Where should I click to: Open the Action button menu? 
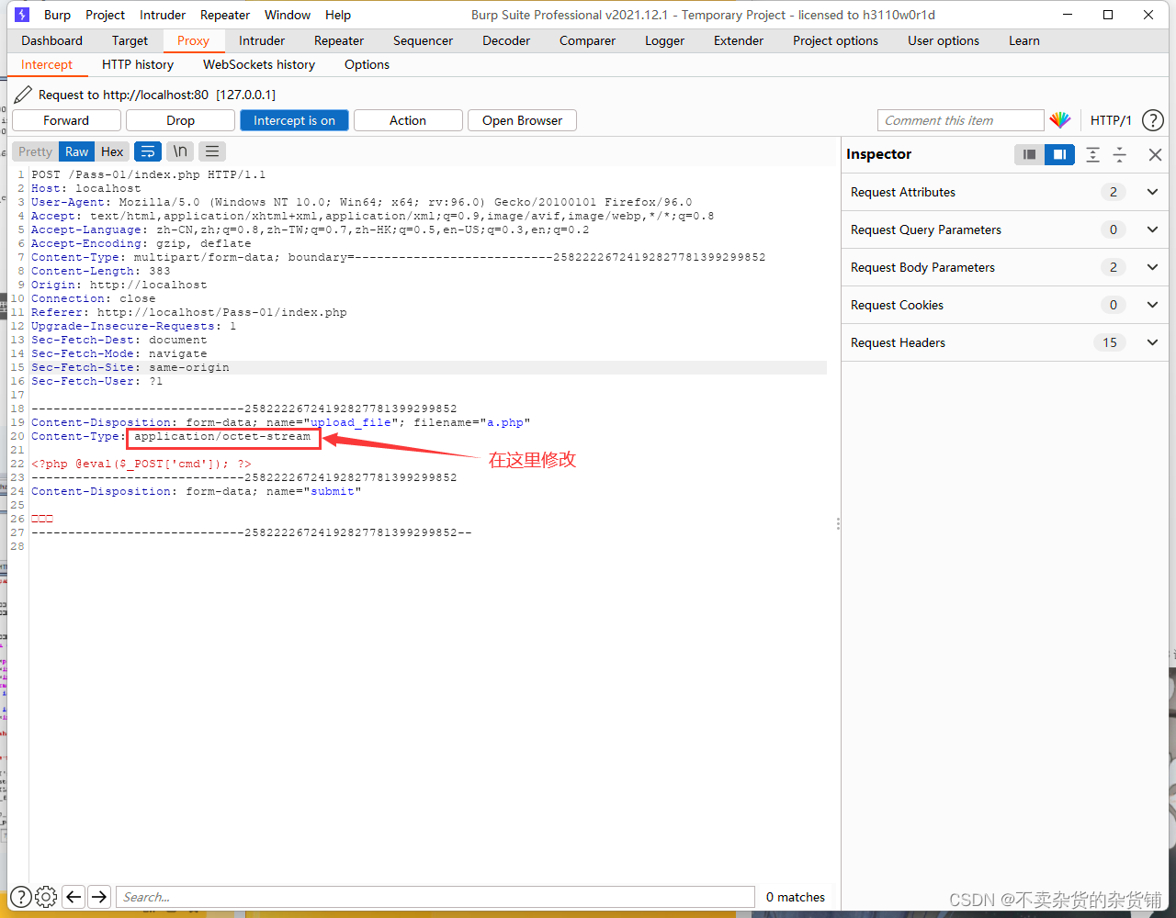pos(408,120)
